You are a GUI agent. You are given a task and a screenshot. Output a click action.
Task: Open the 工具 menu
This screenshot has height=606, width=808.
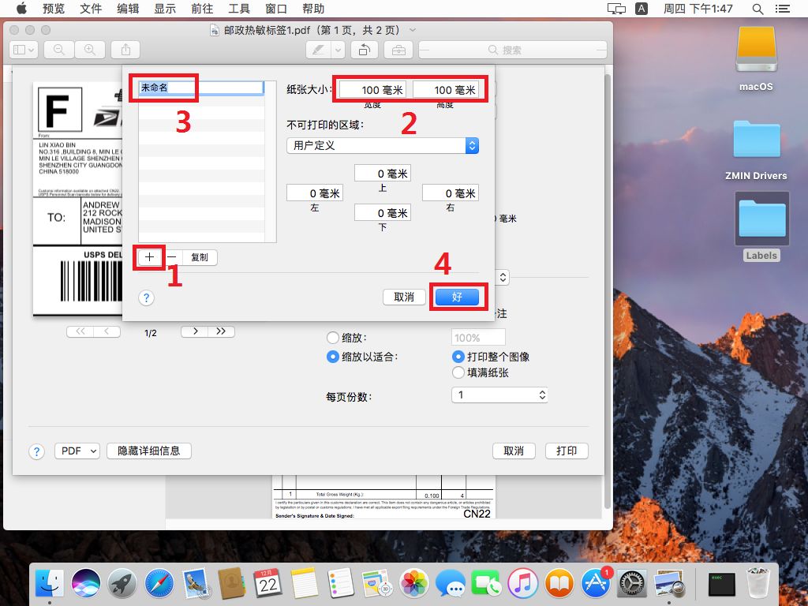239,9
